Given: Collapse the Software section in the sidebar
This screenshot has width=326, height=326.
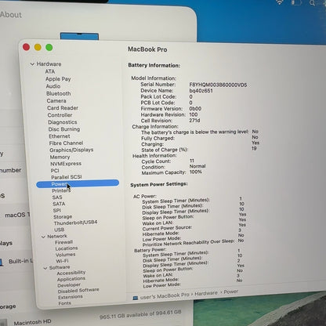Looking at the screenshot, I should tap(45, 268).
